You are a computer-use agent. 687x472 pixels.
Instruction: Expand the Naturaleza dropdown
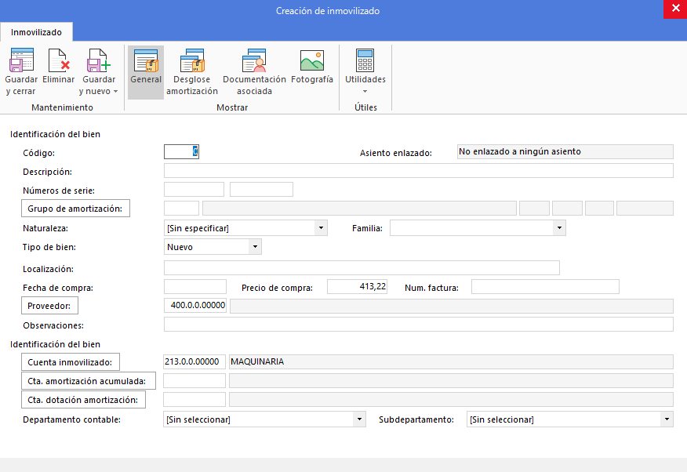click(321, 228)
